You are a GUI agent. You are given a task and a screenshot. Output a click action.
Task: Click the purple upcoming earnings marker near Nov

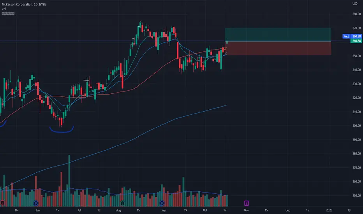pyautogui.click(x=246, y=203)
